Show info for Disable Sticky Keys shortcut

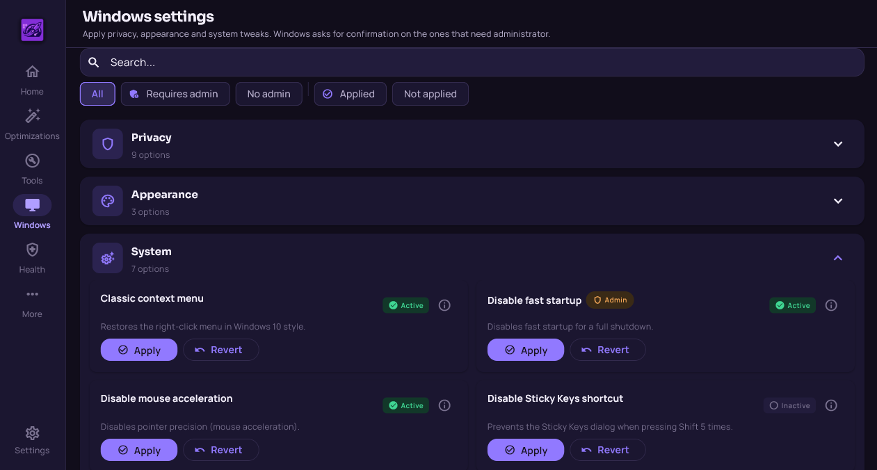831,405
